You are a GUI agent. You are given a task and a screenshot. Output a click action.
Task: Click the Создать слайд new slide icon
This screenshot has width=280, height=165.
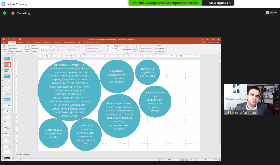coord(27,48)
